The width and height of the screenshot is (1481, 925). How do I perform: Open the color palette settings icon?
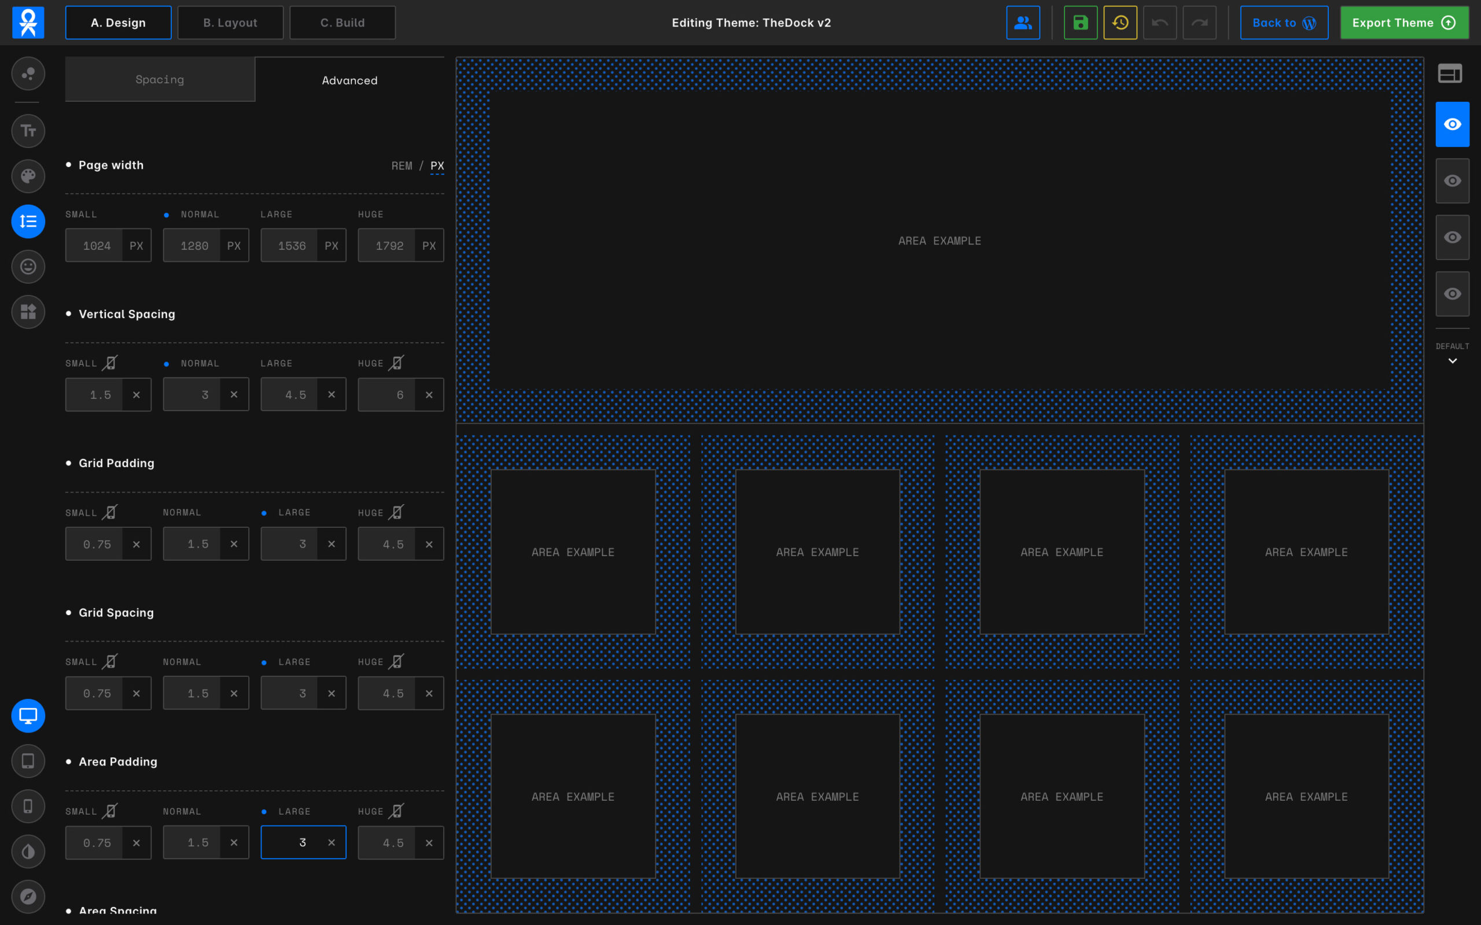(28, 176)
